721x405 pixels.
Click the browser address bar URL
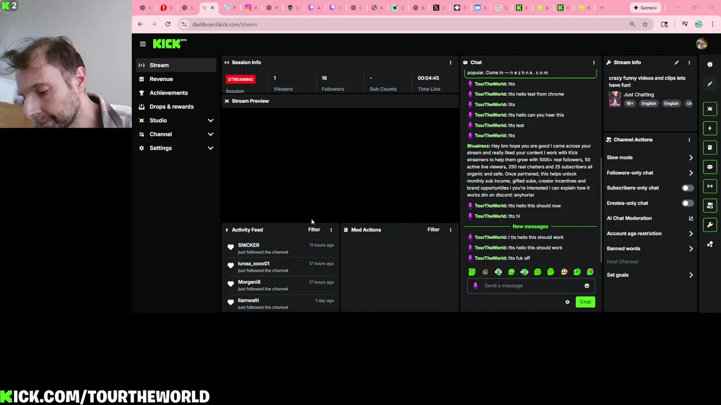coord(224,24)
